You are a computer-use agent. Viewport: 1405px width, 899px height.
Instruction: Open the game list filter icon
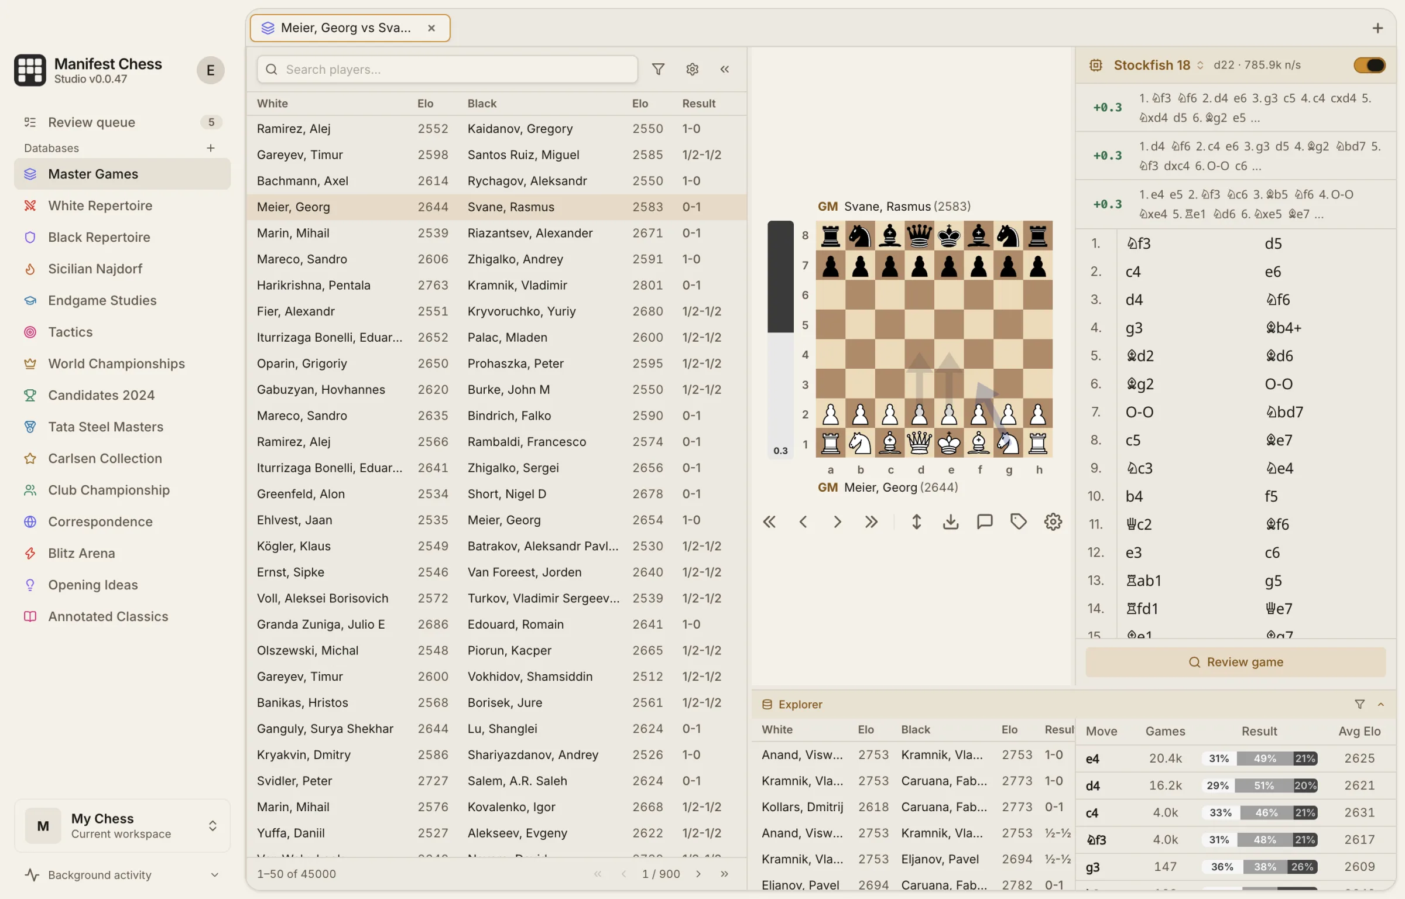pyautogui.click(x=658, y=69)
